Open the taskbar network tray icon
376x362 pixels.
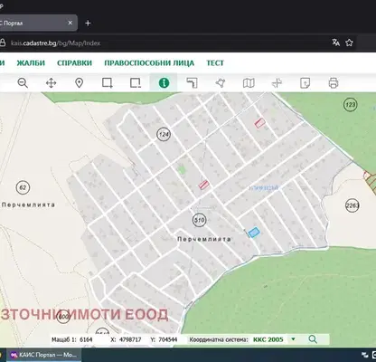tap(365, 355)
